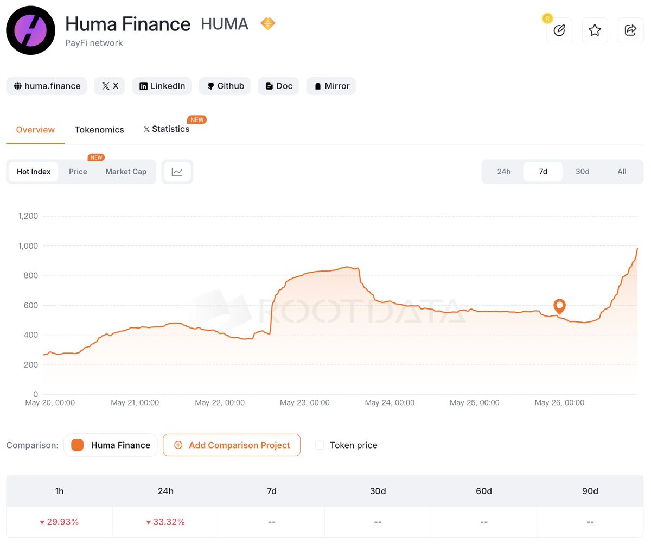Click the chart peak near May 23
The width and height of the screenshot is (651, 549).
[x=347, y=267]
